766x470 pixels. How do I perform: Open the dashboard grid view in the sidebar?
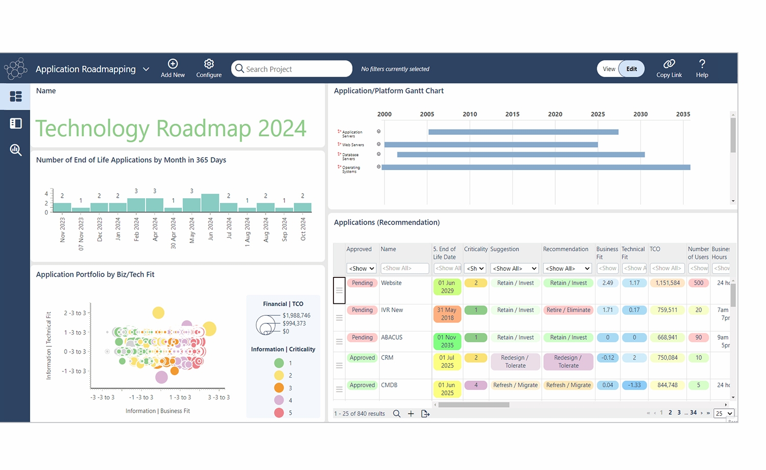pos(15,97)
